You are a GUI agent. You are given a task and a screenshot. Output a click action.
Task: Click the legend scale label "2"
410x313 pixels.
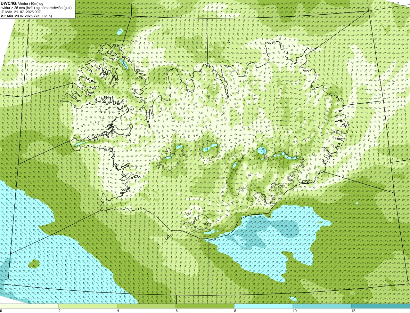click(59, 311)
